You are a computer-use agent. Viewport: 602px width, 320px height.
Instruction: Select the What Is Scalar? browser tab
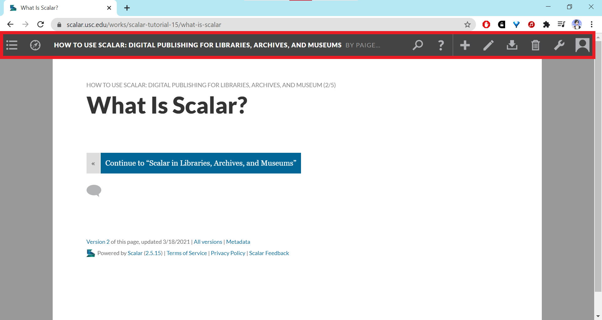(56, 8)
